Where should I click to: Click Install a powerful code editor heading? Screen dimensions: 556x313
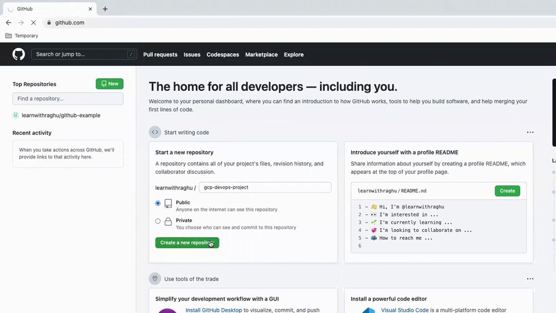pos(389,299)
